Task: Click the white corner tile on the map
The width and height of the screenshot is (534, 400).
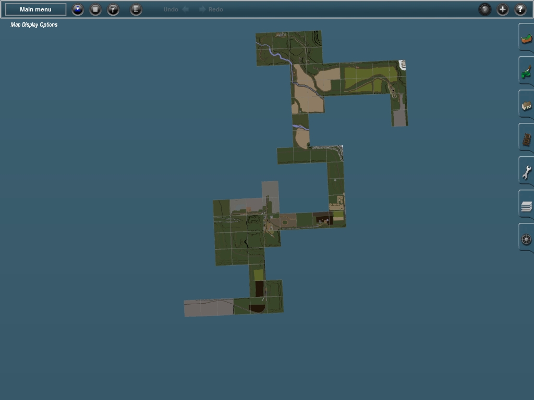Action: (402, 65)
